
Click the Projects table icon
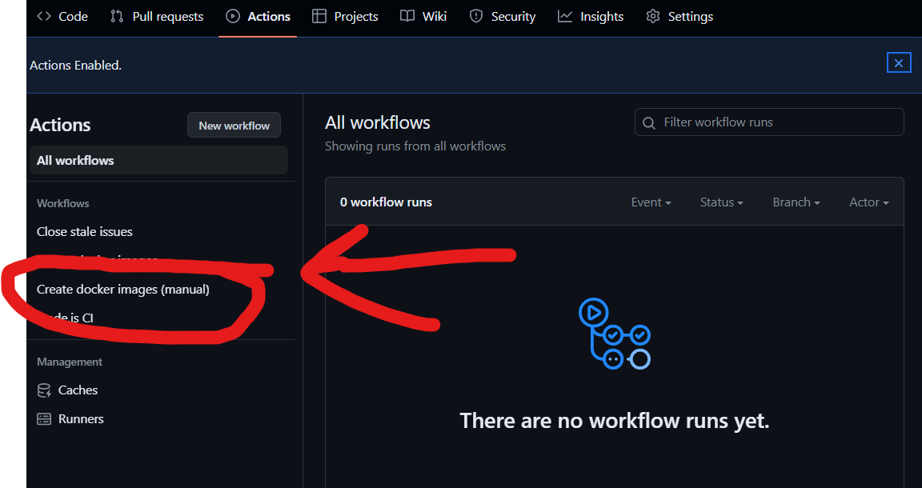(319, 17)
